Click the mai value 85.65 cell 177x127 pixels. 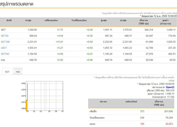[173, 60]
